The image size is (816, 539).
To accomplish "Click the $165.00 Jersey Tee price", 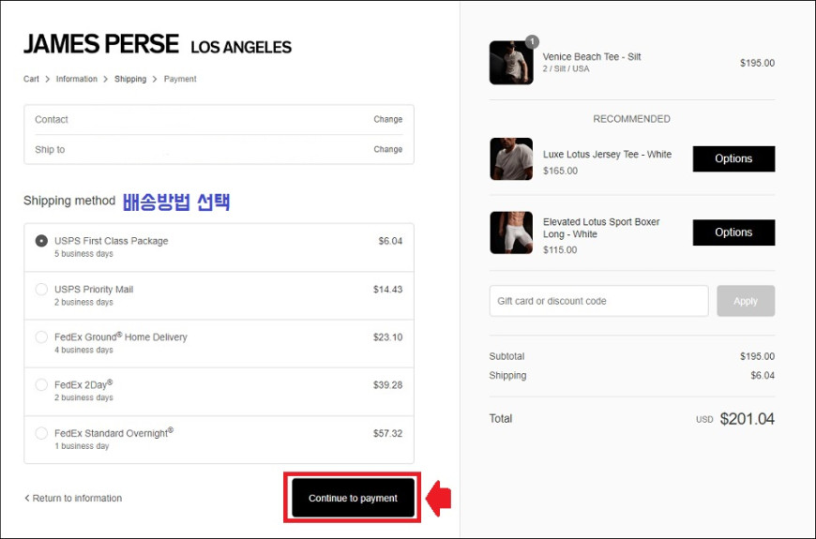I will click(561, 171).
